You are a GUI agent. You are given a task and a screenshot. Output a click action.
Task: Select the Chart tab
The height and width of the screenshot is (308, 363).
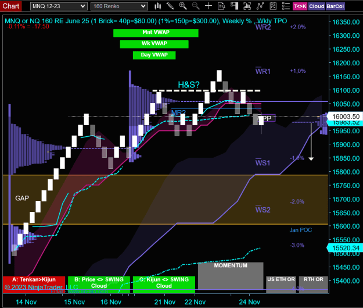pos(10,6)
